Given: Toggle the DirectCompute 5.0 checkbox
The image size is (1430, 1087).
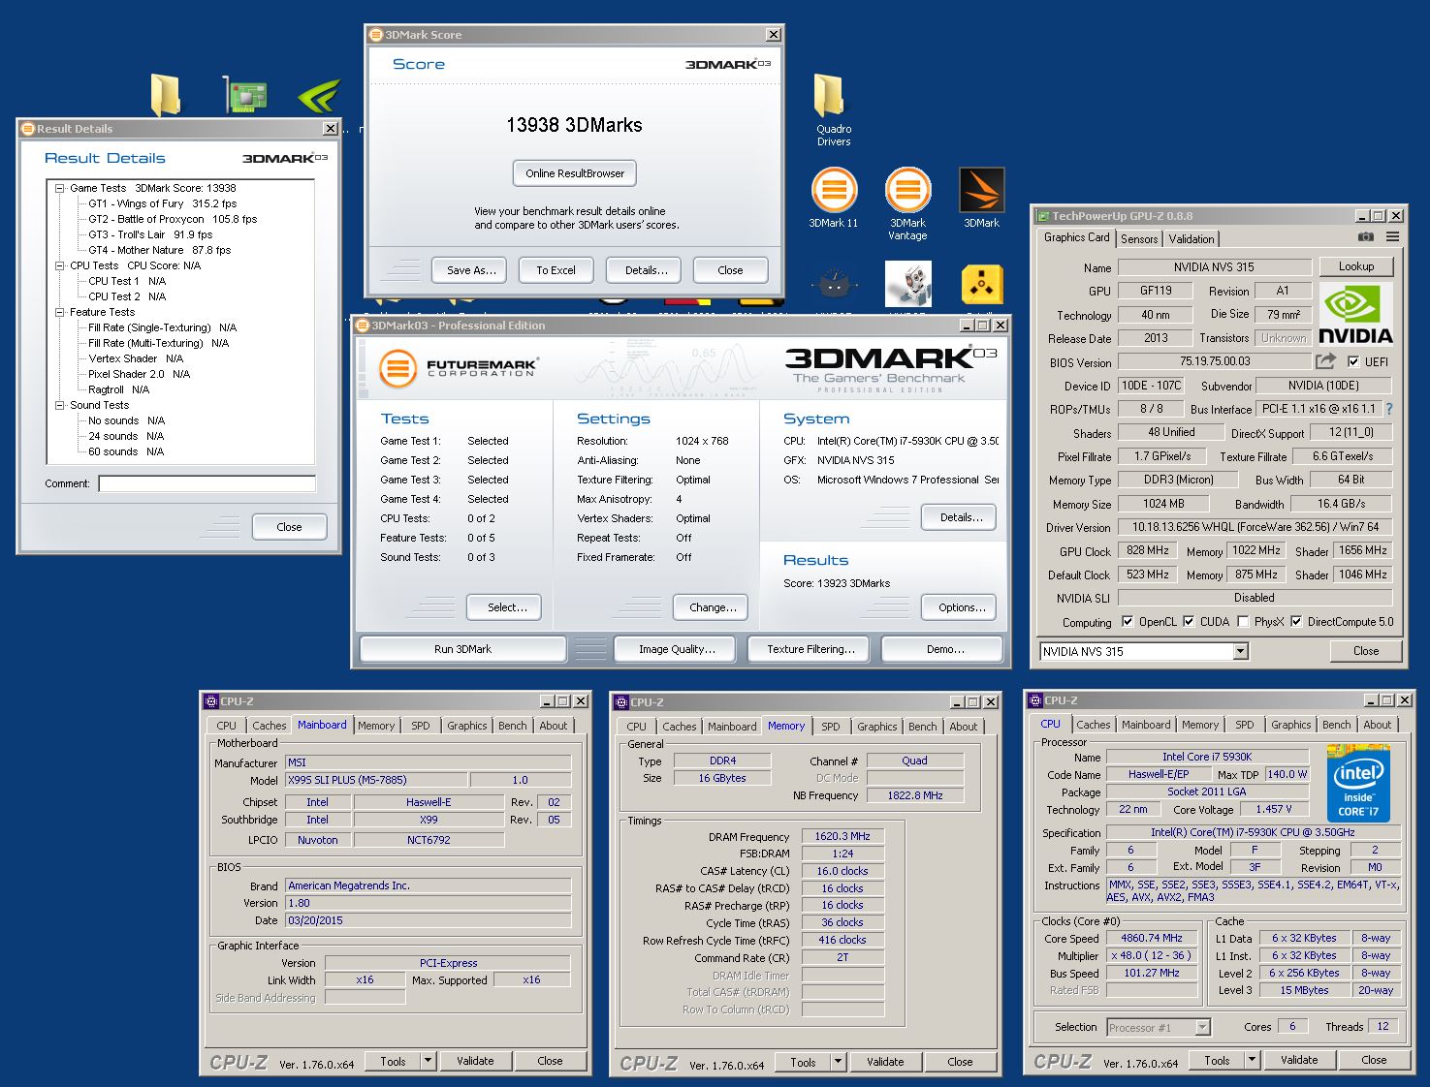Looking at the screenshot, I should [1295, 622].
